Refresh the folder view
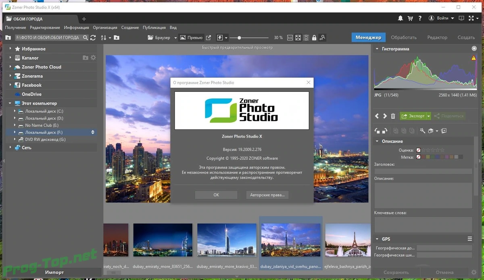Image resolution: width=484 pixels, height=280 pixels. pos(93,37)
